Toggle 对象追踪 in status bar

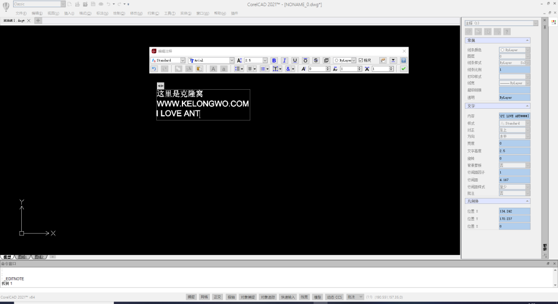click(268, 297)
